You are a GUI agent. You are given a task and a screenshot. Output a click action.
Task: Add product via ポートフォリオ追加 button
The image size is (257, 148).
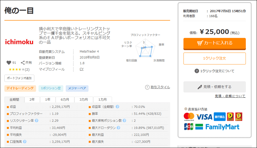coord(19,78)
